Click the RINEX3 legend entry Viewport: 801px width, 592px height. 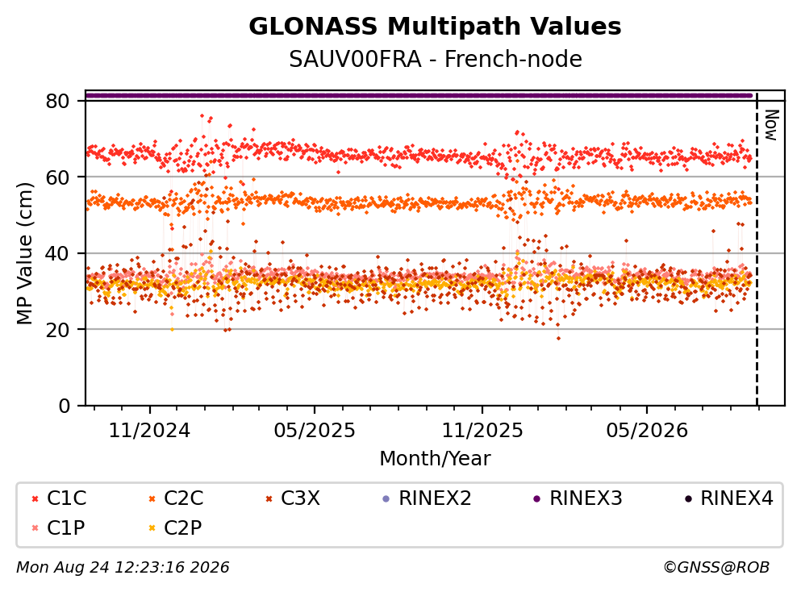[x=578, y=498]
